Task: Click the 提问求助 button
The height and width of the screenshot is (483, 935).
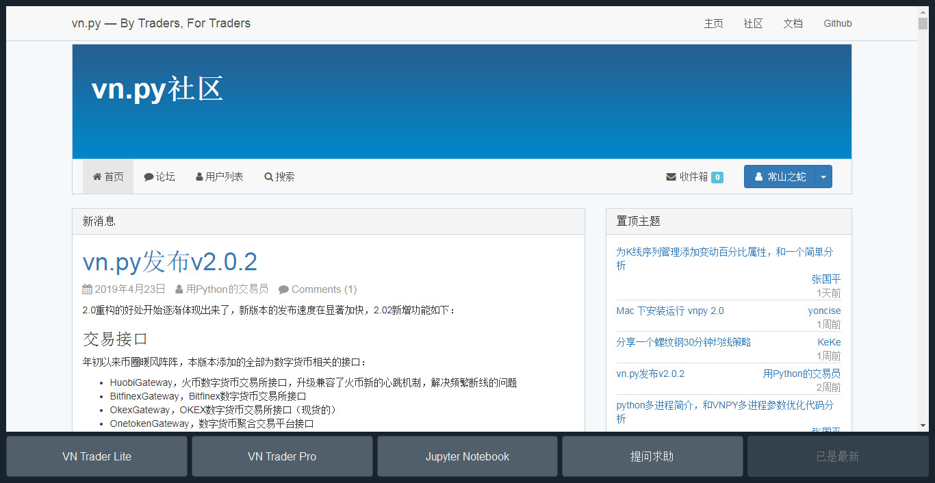Action: [x=652, y=456]
